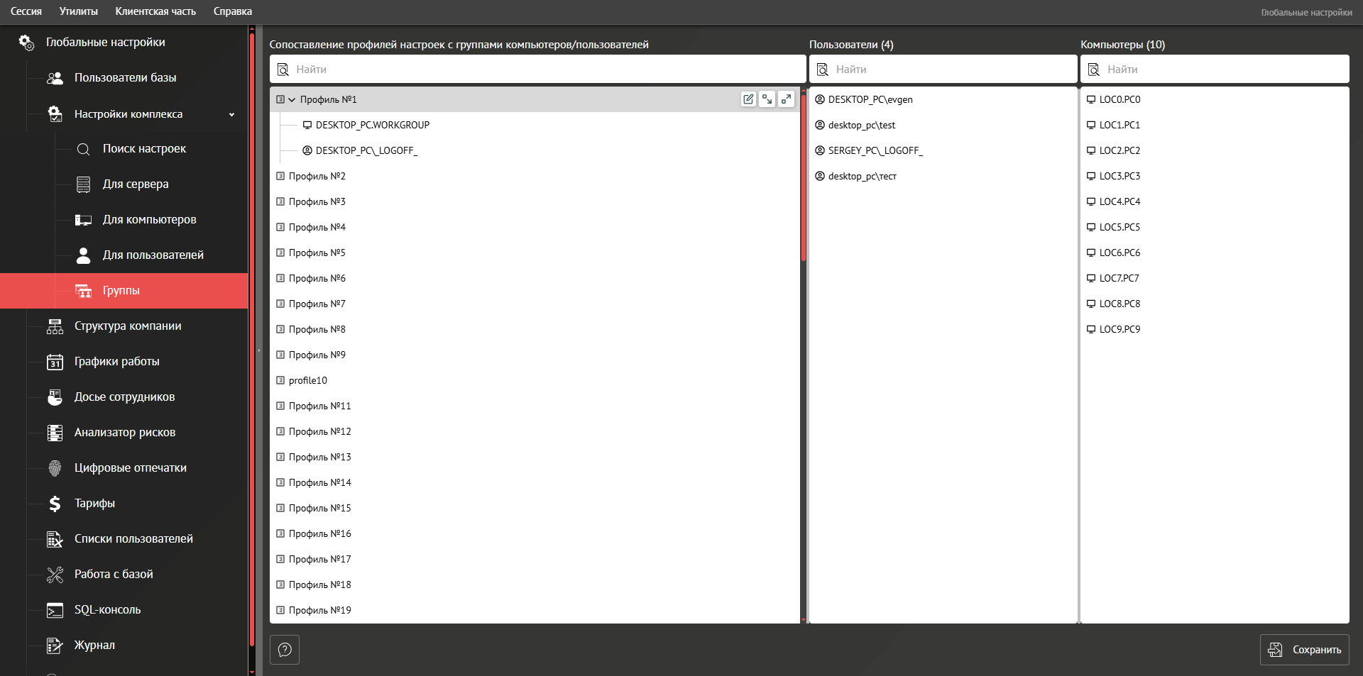The width and height of the screenshot is (1363, 676).
Task: Select user DESKTOP_PC\evgen in the users list
Action: click(870, 100)
